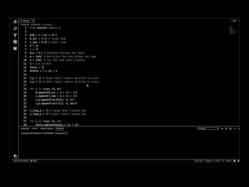Click the Spaces indentation setting
Screen dimensions: 249x187
[x=209, y=161]
